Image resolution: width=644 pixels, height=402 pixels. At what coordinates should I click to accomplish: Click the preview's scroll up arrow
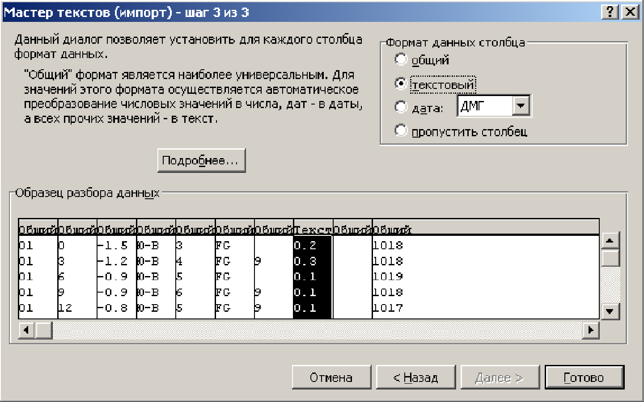click(610, 241)
